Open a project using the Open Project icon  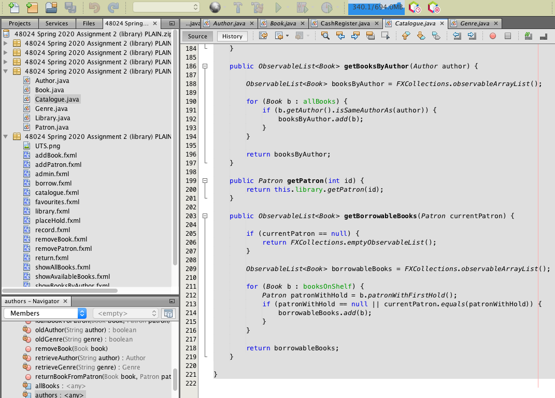click(x=52, y=7)
